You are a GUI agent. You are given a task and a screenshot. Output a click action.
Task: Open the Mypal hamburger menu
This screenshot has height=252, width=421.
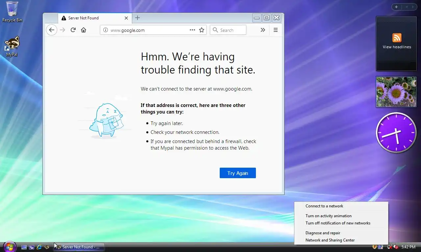click(x=276, y=30)
